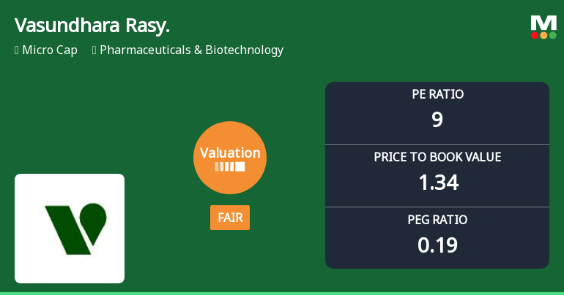The image size is (564, 295).
Task: Click the green V leaf emblem
Action: (76, 229)
